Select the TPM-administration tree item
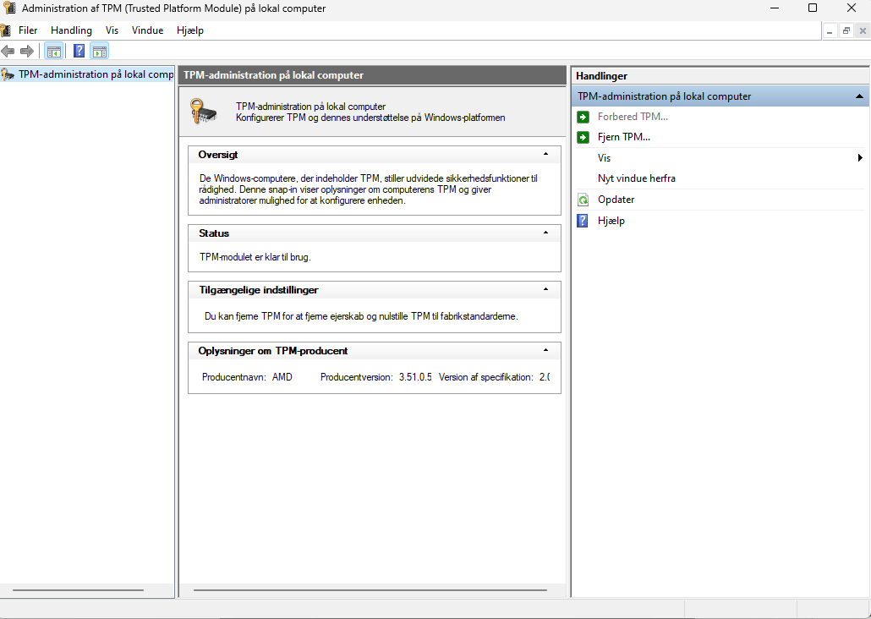This screenshot has width=871, height=619. [85, 74]
